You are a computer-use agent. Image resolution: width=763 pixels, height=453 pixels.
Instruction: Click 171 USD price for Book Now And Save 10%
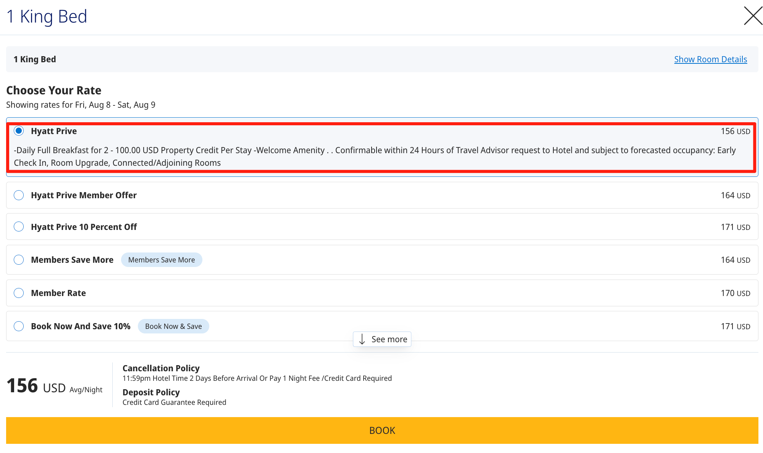[736, 327]
